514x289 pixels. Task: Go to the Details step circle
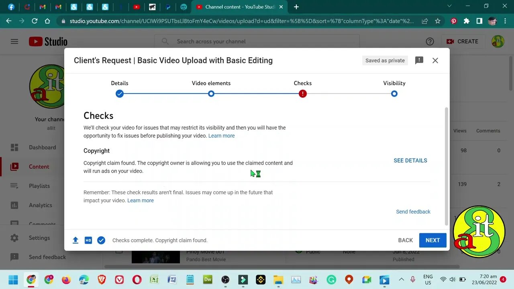[120, 94]
